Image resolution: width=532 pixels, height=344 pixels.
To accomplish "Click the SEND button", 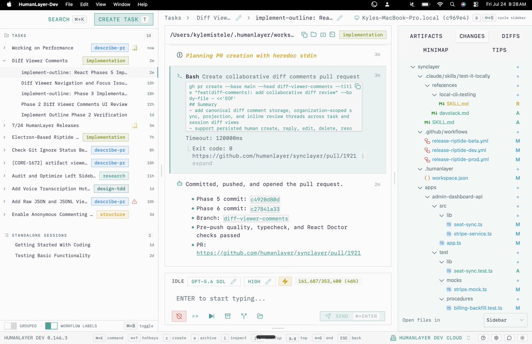I will pos(352,316).
